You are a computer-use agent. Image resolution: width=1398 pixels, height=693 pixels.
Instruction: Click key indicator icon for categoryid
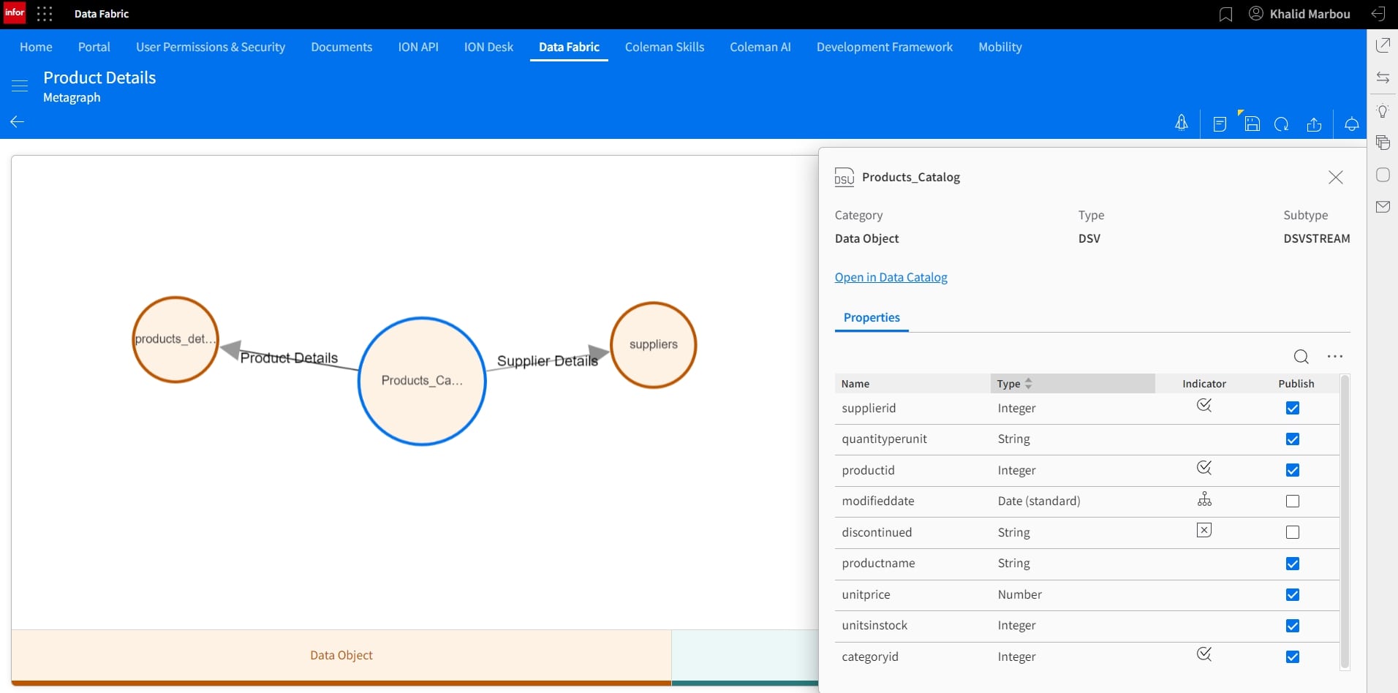(x=1204, y=654)
